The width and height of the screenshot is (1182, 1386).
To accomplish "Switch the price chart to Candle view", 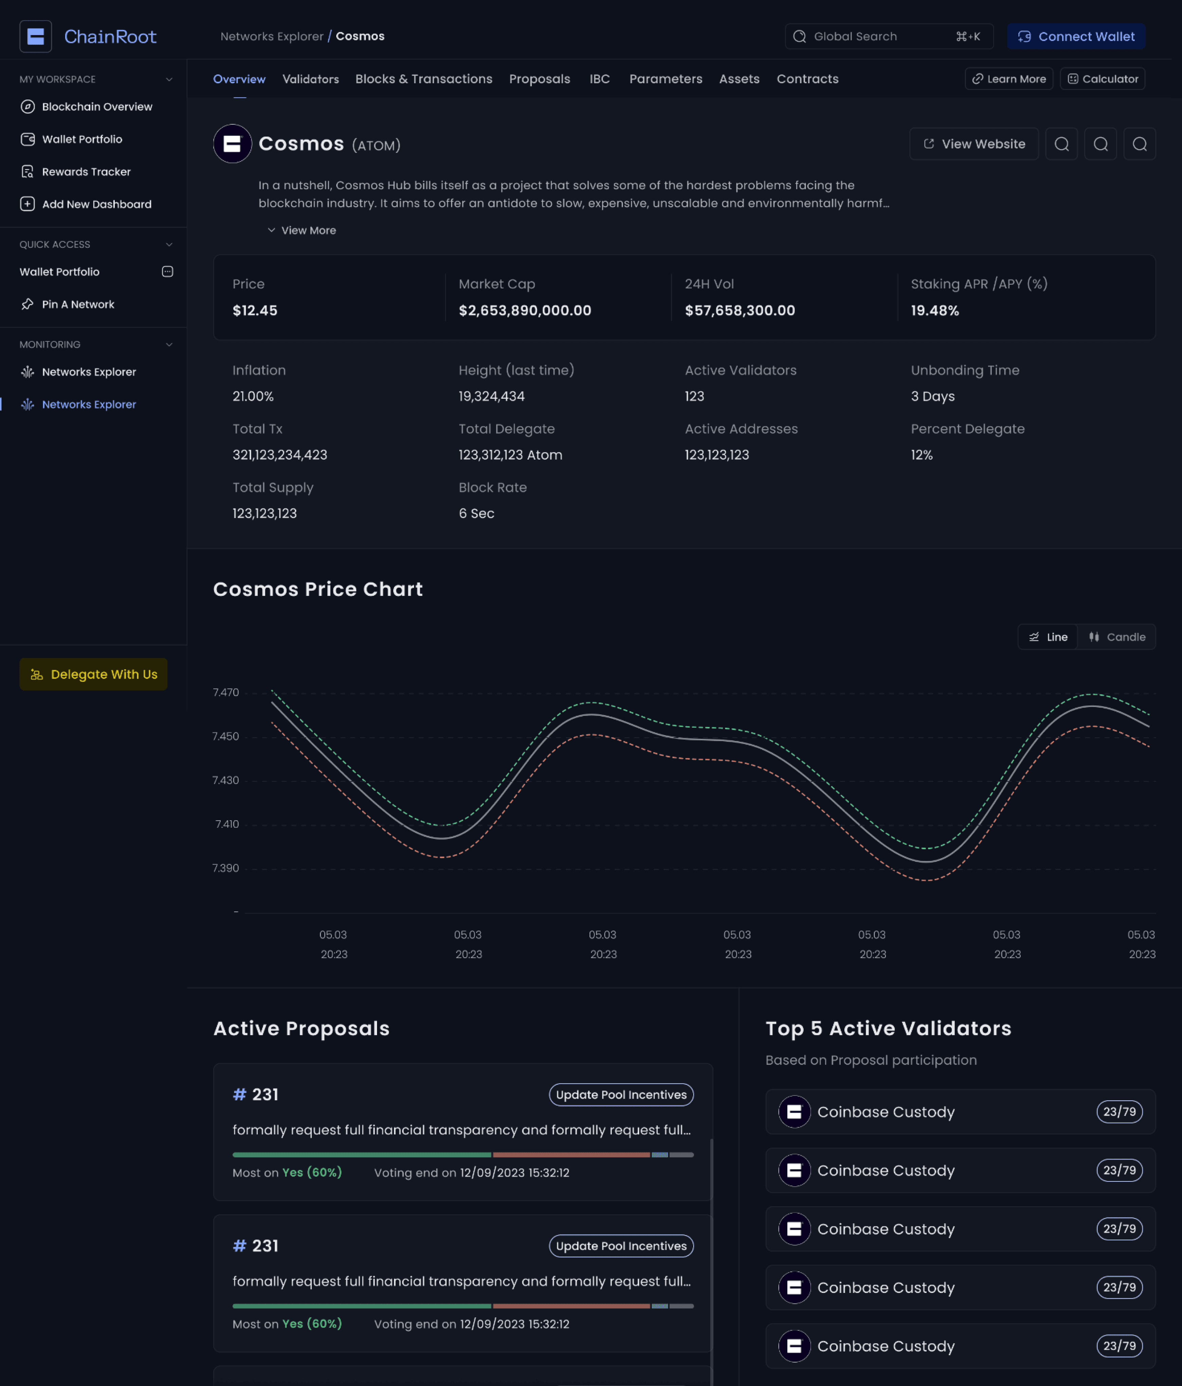I will click(x=1117, y=637).
